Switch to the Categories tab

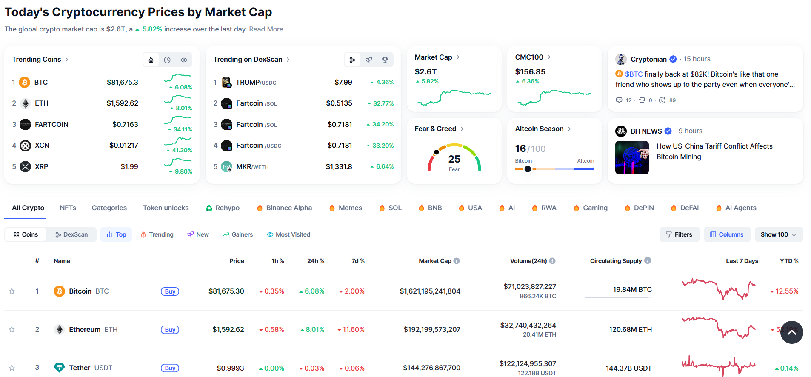(x=109, y=208)
